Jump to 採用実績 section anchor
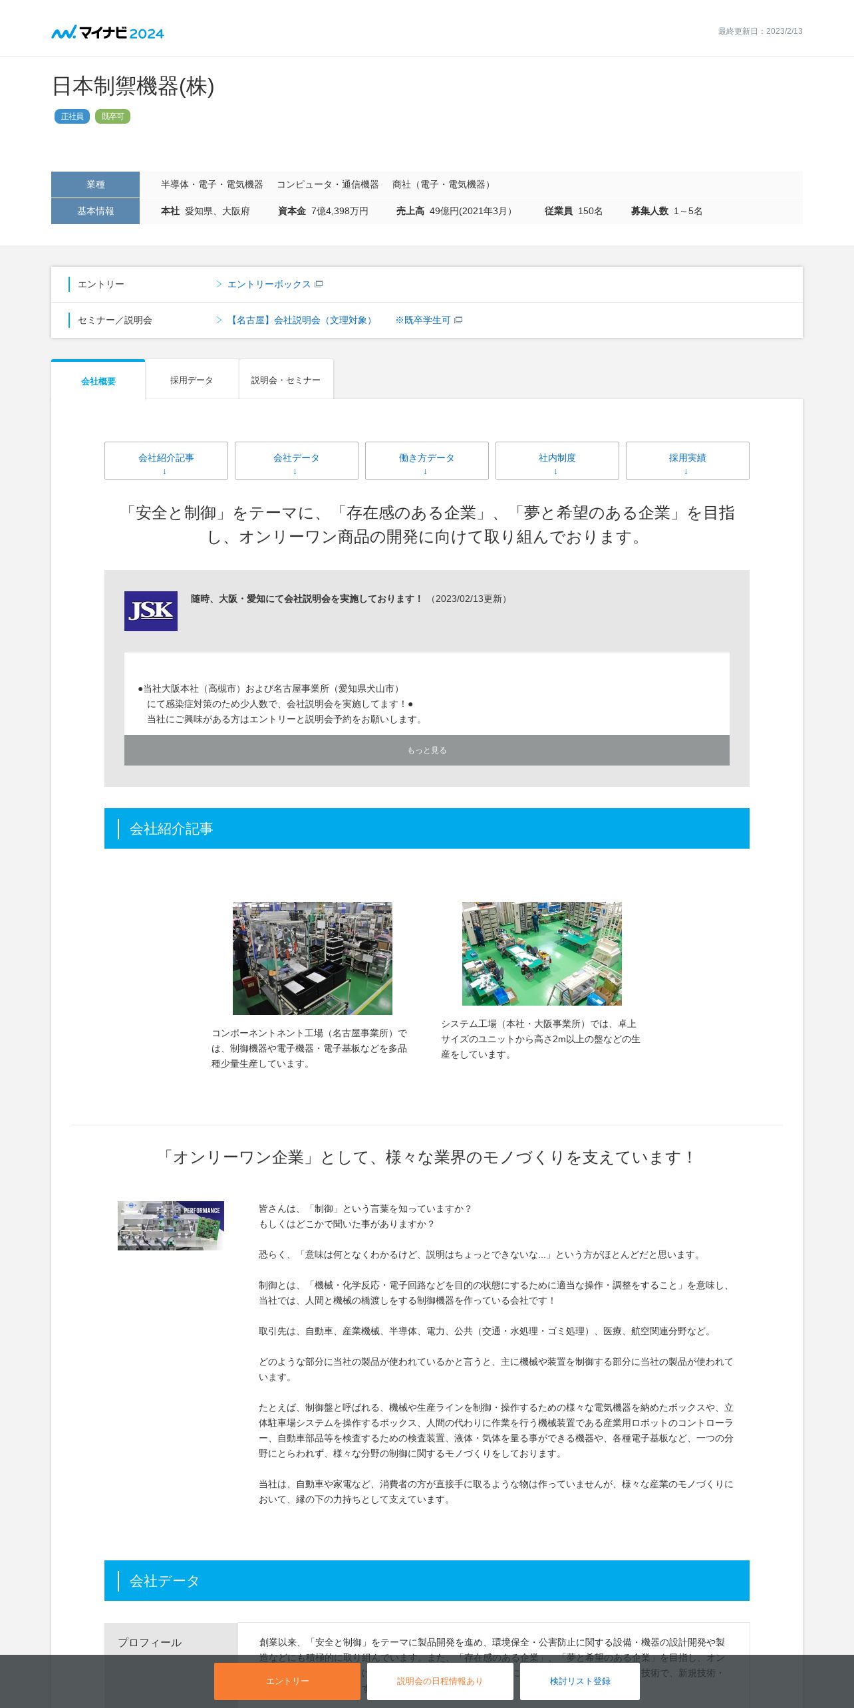The height and width of the screenshot is (1708, 854). 688,460
